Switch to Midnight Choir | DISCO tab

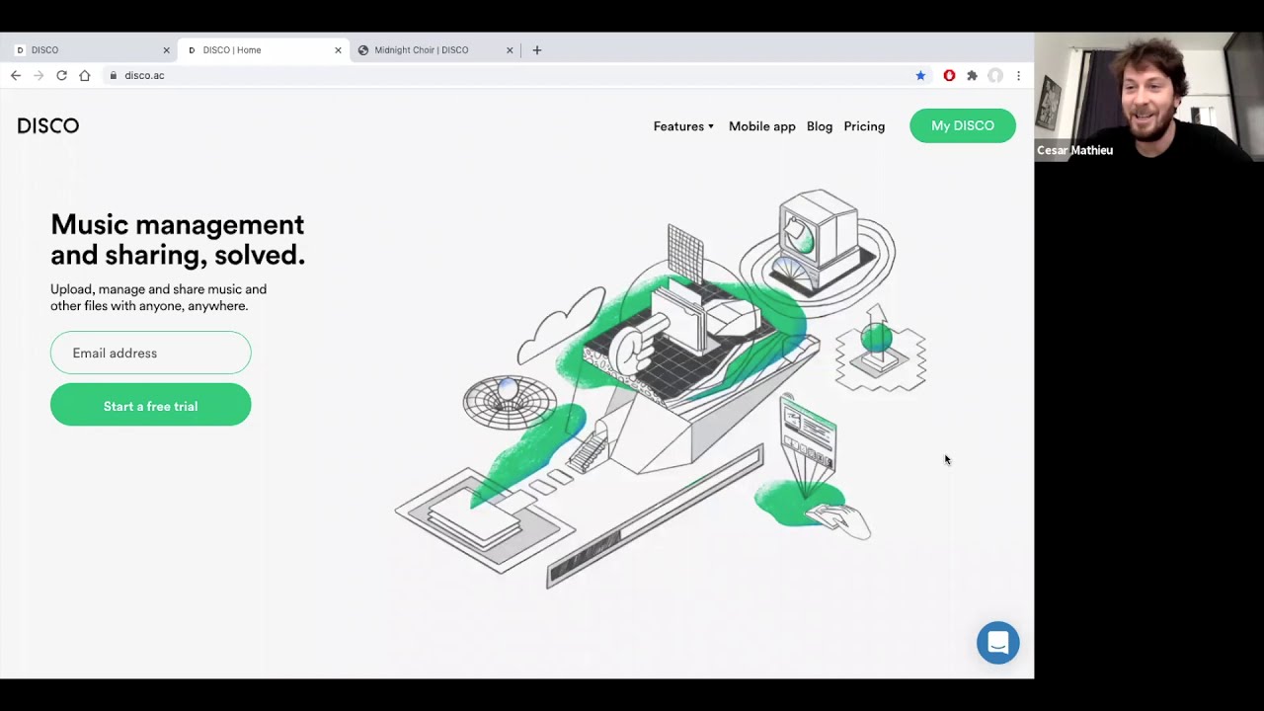[x=434, y=49]
